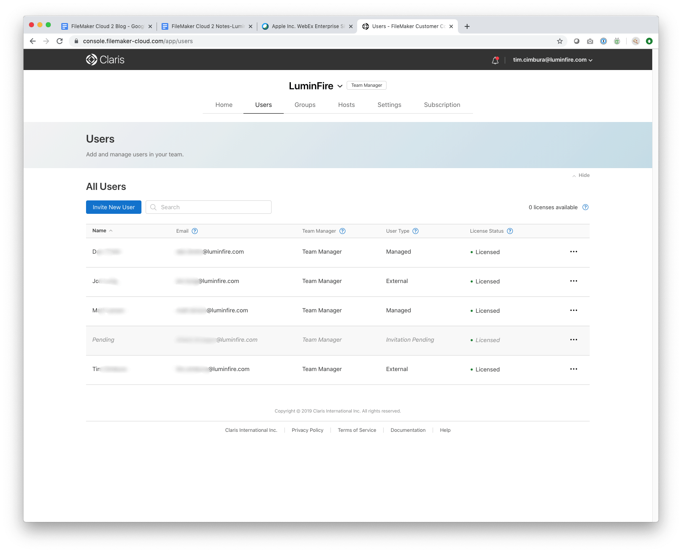Toggle the Name column sort order
Screen dimensions: 682x553
(x=102, y=230)
